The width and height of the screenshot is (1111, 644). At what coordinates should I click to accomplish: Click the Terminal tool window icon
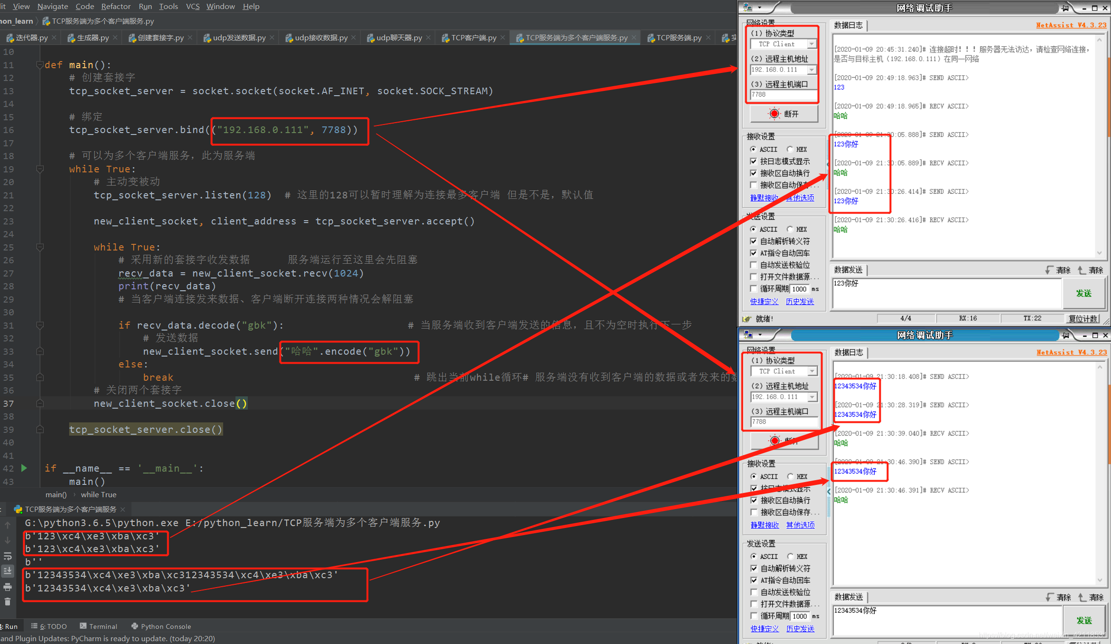[x=83, y=626]
